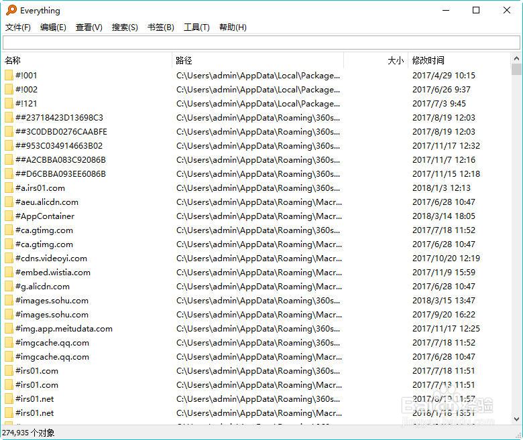The image size is (523, 440).
Task: Select folder icon of #!001
Action: pyautogui.click(x=9, y=75)
